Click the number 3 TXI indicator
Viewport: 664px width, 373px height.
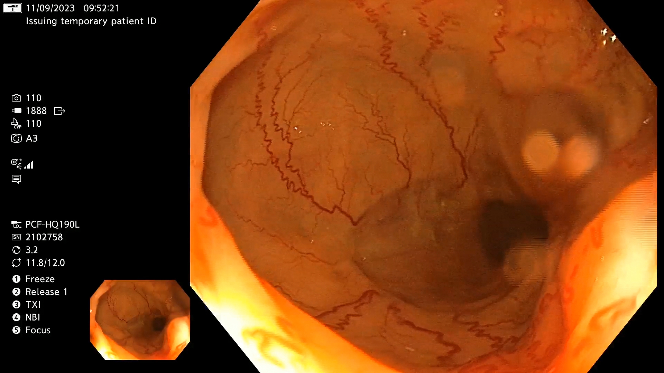(x=16, y=305)
